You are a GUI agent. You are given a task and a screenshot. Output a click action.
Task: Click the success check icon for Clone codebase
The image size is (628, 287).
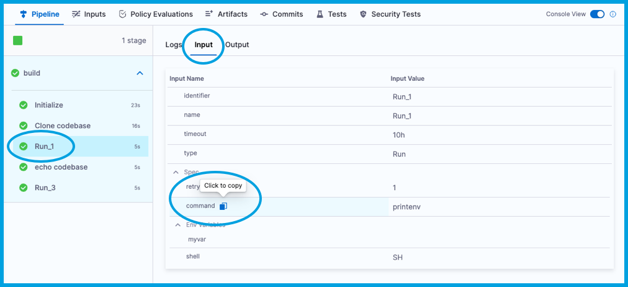tap(24, 125)
